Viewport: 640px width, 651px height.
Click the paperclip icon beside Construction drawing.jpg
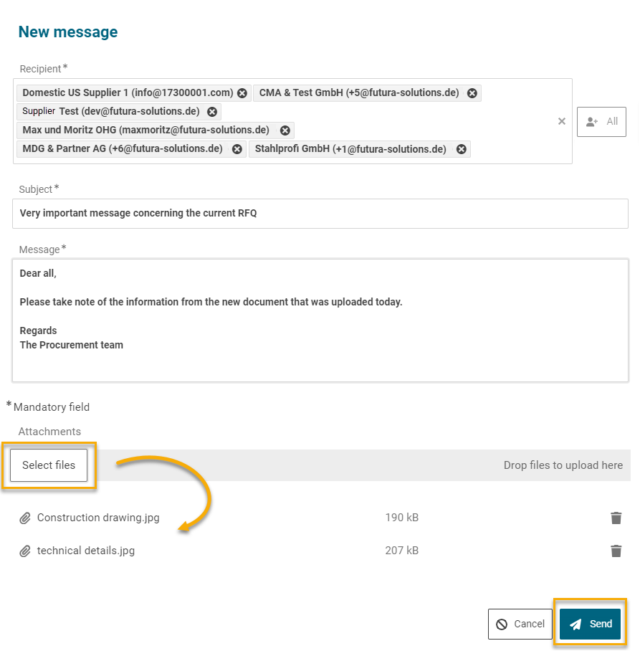pyautogui.click(x=25, y=518)
